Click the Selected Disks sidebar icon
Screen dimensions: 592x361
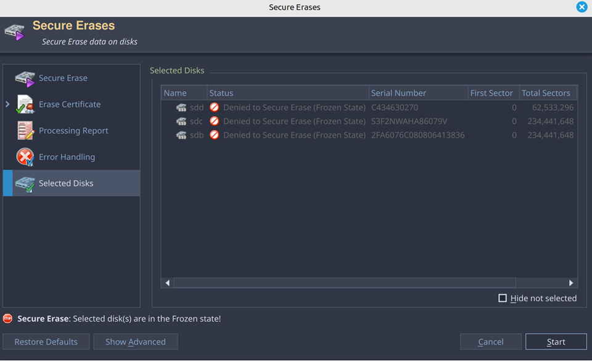(25, 183)
